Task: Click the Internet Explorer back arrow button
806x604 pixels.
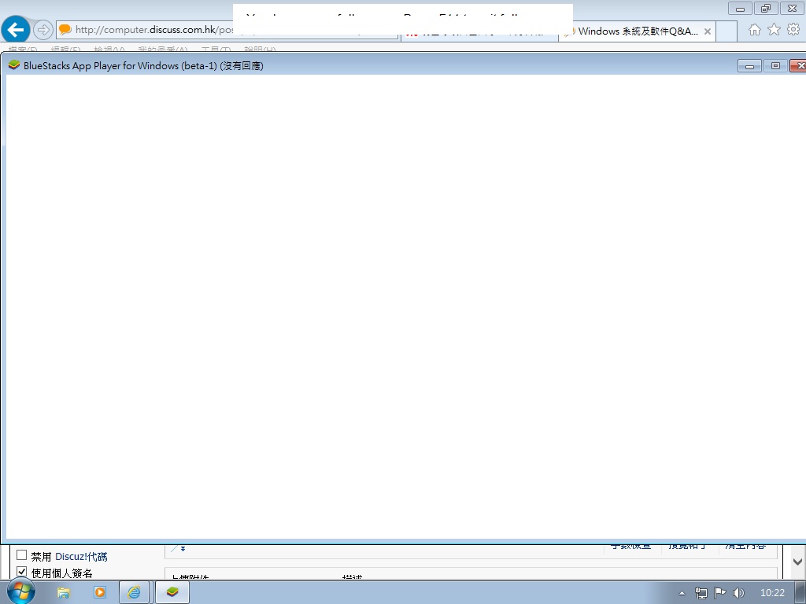Action: click(16, 30)
